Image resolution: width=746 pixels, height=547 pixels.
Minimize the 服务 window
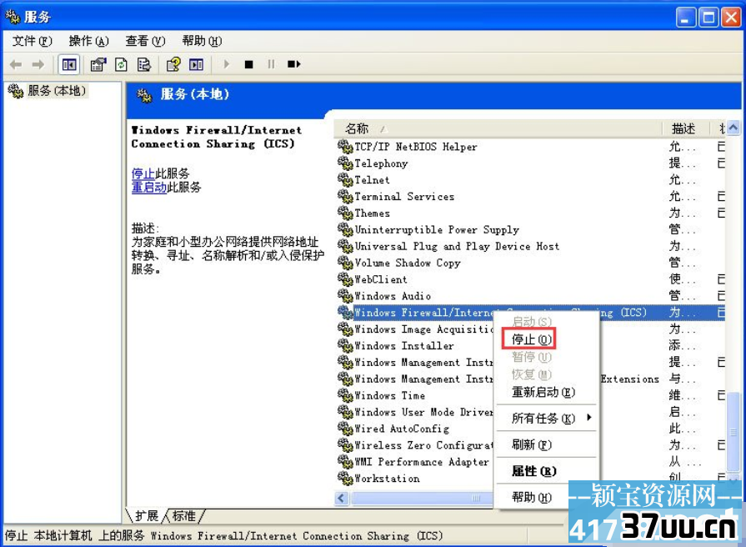pyautogui.click(x=686, y=18)
